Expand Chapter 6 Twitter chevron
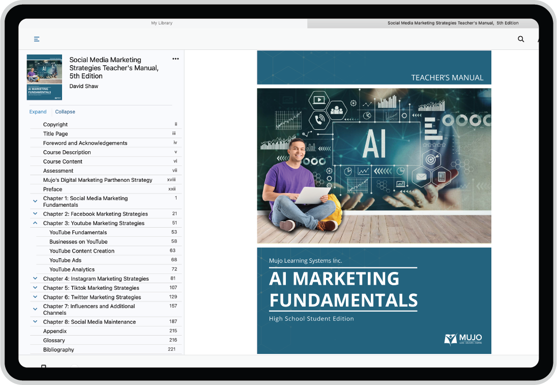The width and height of the screenshot is (557, 385). [35, 297]
